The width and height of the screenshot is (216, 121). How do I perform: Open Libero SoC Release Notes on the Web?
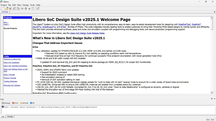pos(16,70)
